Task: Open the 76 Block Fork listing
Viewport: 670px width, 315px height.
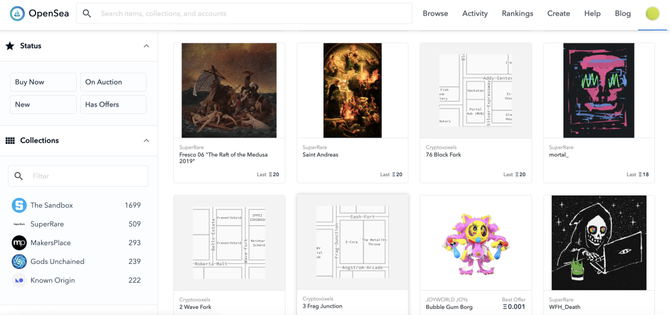Action: 444,154
